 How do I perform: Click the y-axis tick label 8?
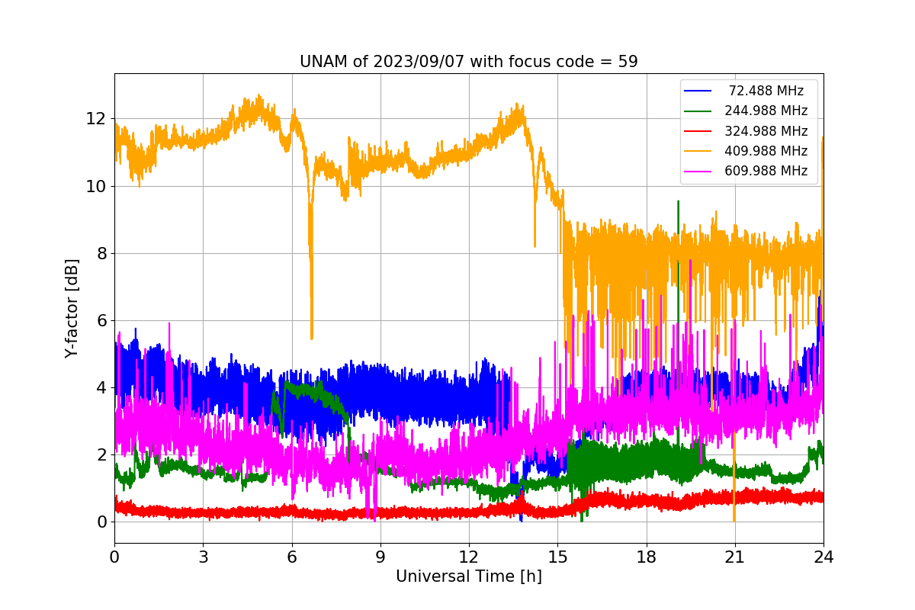pyautogui.click(x=100, y=254)
